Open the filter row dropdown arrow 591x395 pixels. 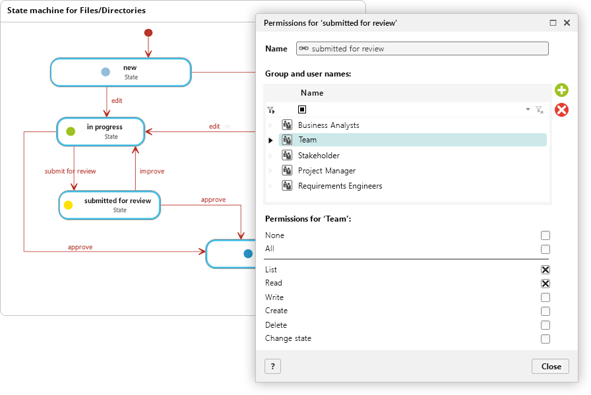tap(528, 109)
